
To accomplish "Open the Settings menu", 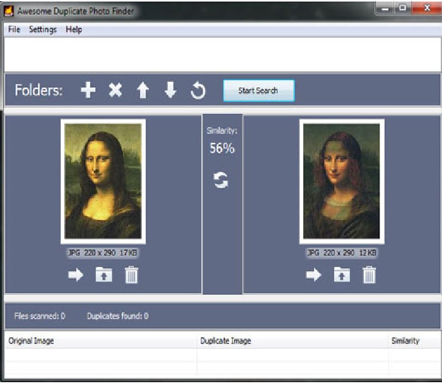I will pos(42,30).
